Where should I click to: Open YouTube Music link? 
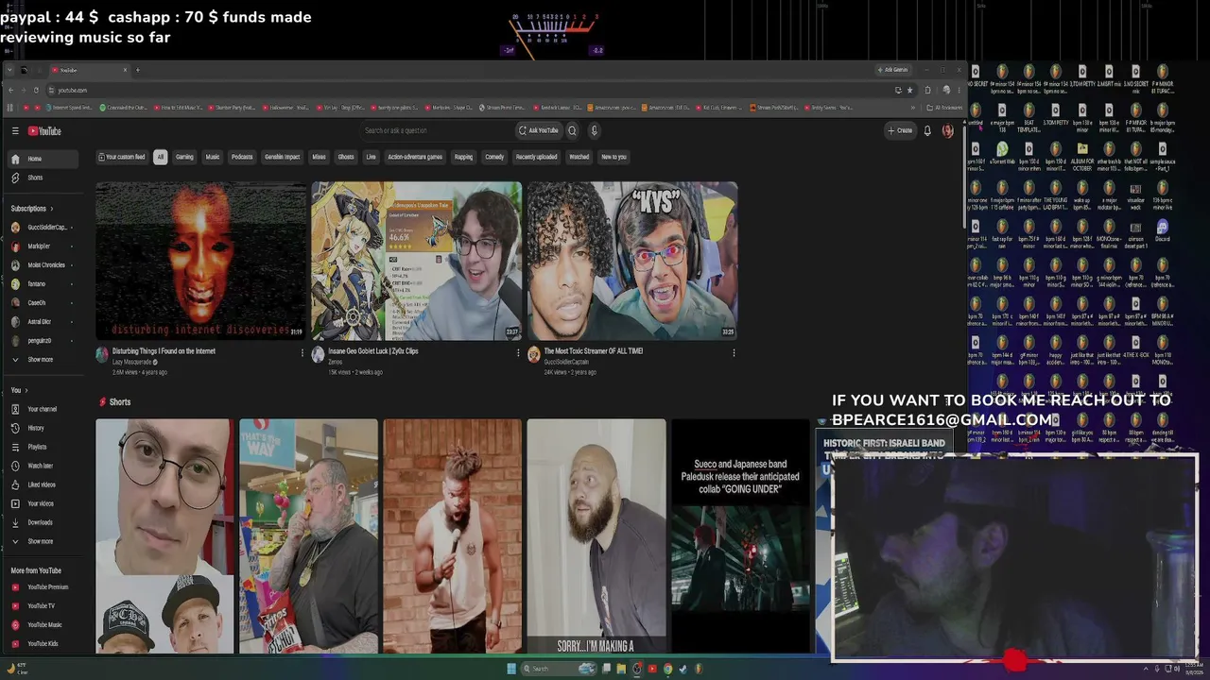click(x=43, y=625)
